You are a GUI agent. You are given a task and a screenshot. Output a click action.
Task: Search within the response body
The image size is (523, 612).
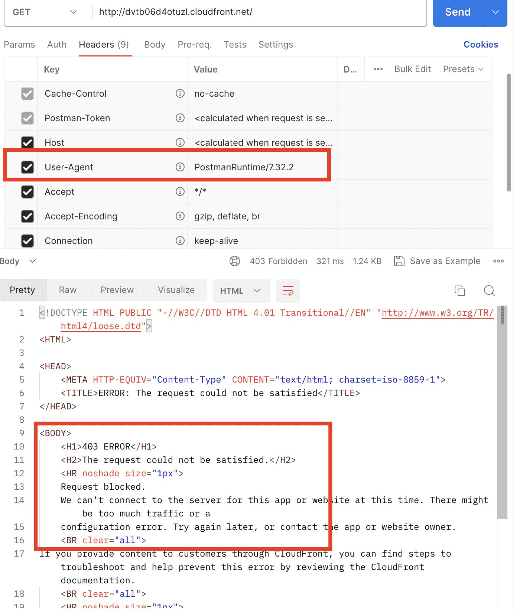[x=490, y=291]
